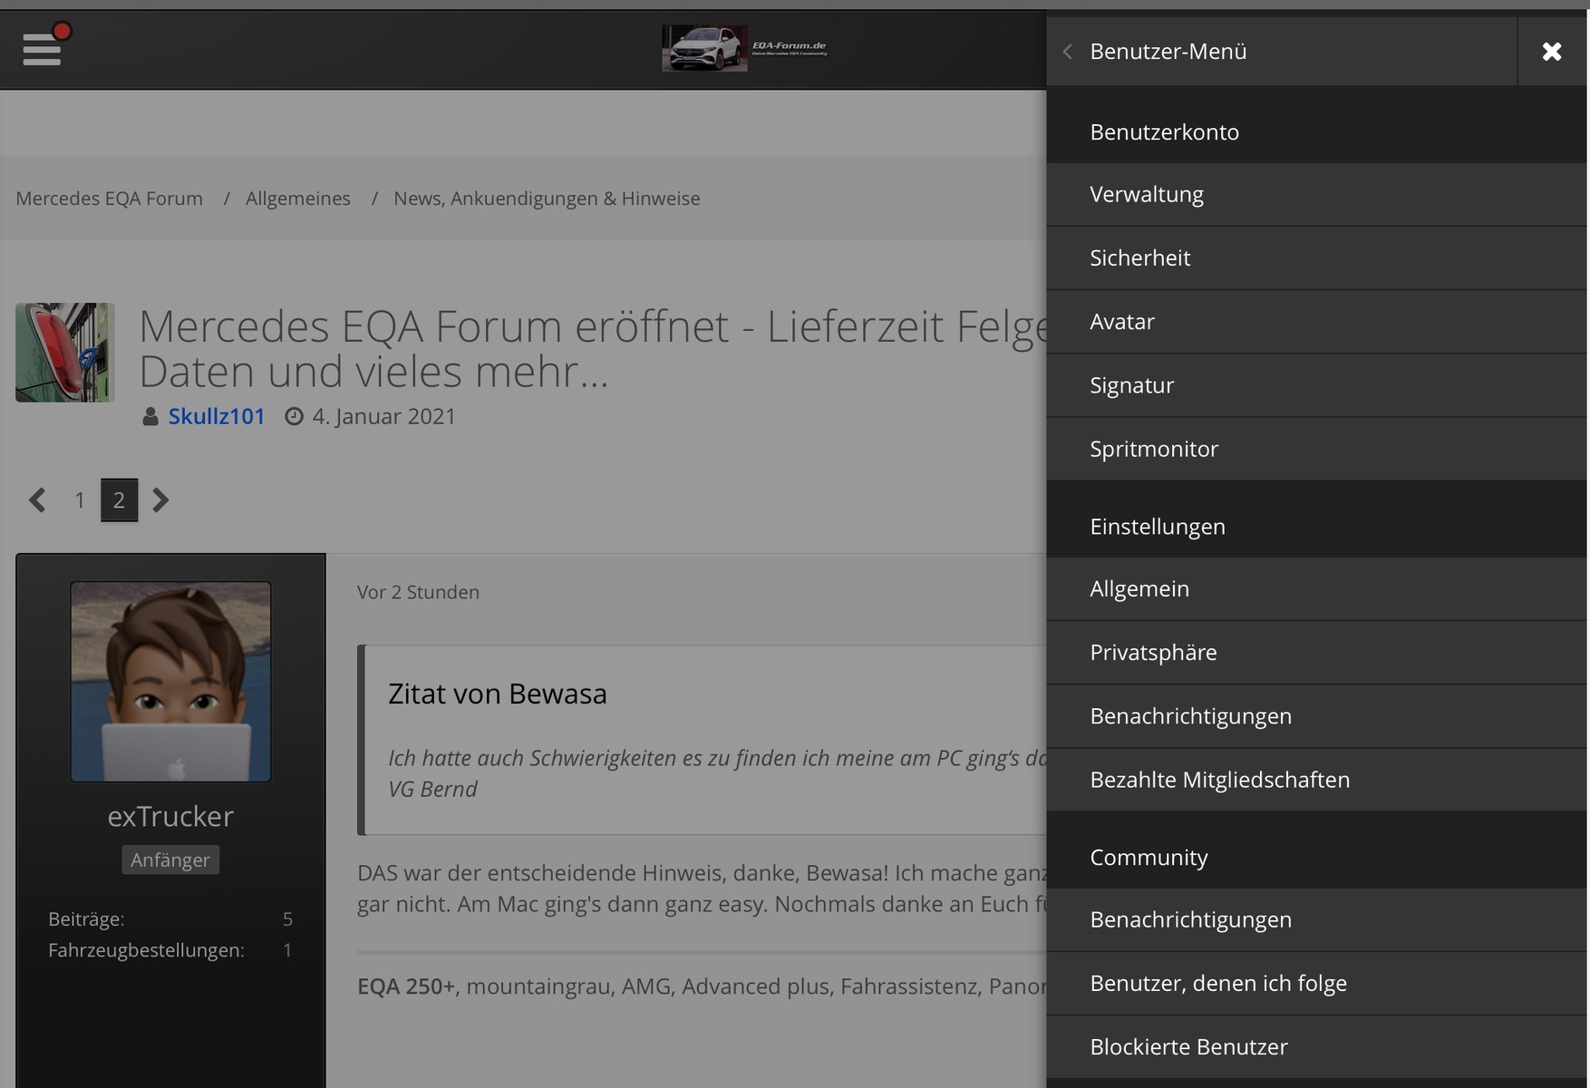Viewport: 1590px width, 1088px height.
Task: Open Privatsphäre settings
Action: click(x=1152, y=653)
